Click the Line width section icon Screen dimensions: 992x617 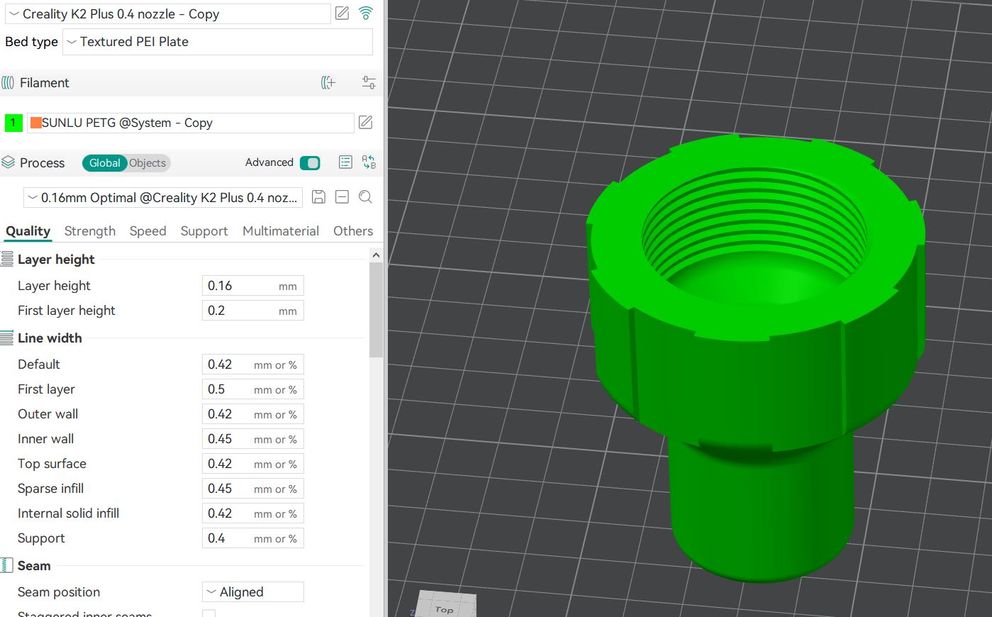coord(7,338)
